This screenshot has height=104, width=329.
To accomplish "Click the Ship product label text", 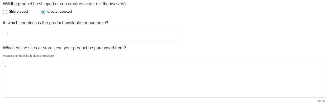I will coord(18,12).
